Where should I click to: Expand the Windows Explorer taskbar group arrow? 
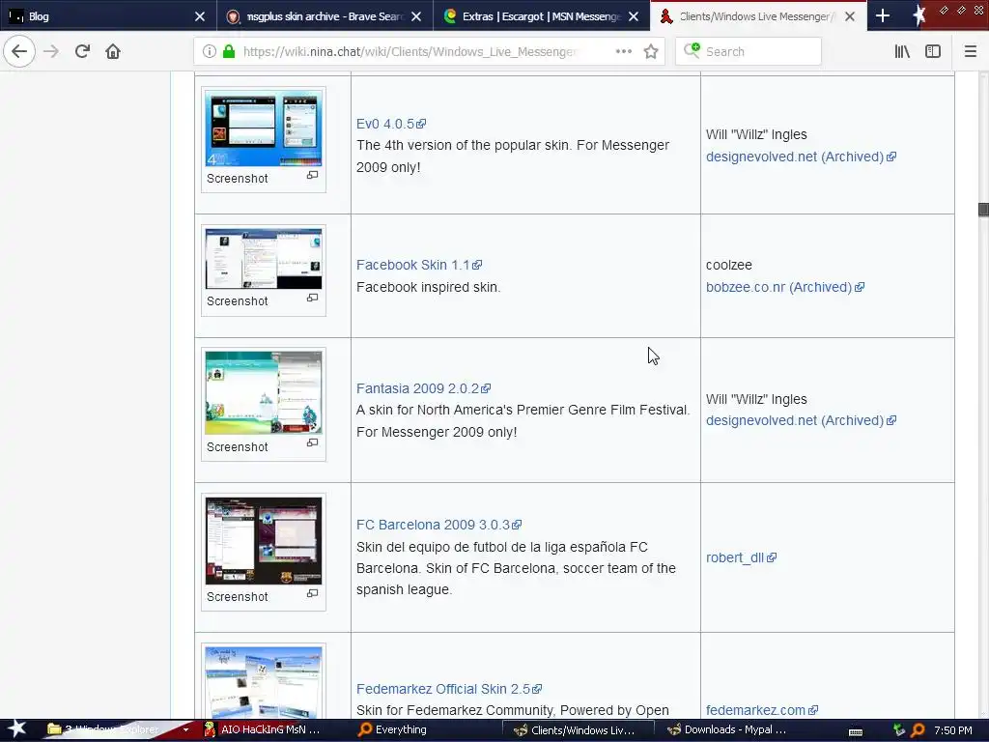[x=185, y=730]
